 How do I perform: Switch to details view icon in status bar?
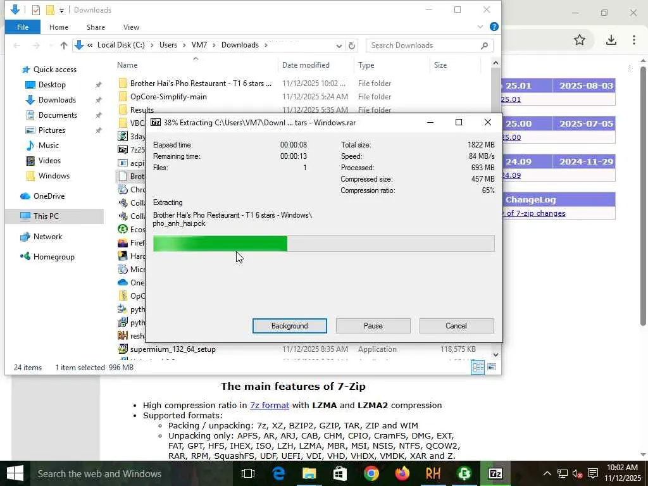click(478, 367)
